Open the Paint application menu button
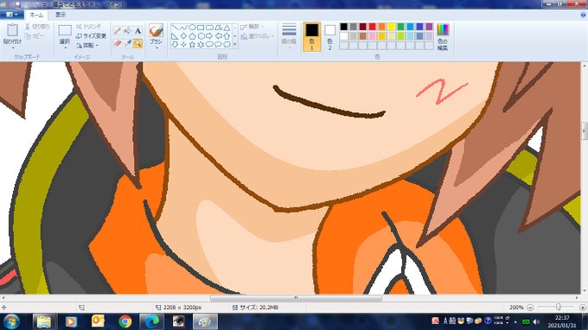This screenshot has height=330, width=588. 12,15
